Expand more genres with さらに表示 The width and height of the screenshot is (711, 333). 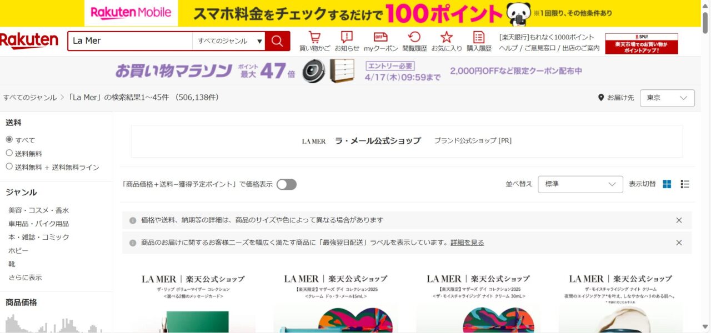(25, 277)
